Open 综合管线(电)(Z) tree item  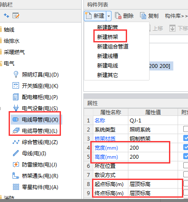40,142
